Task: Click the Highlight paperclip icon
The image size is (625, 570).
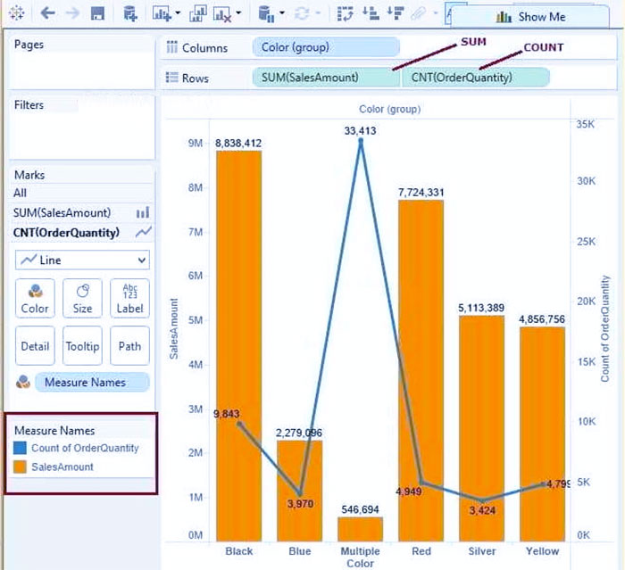Action: tap(418, 14)
